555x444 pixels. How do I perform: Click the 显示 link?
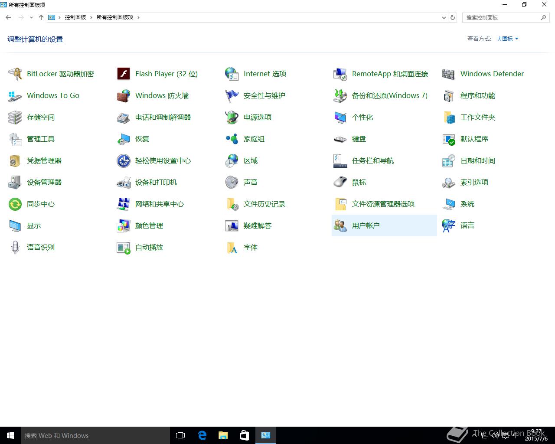point(34,225)
